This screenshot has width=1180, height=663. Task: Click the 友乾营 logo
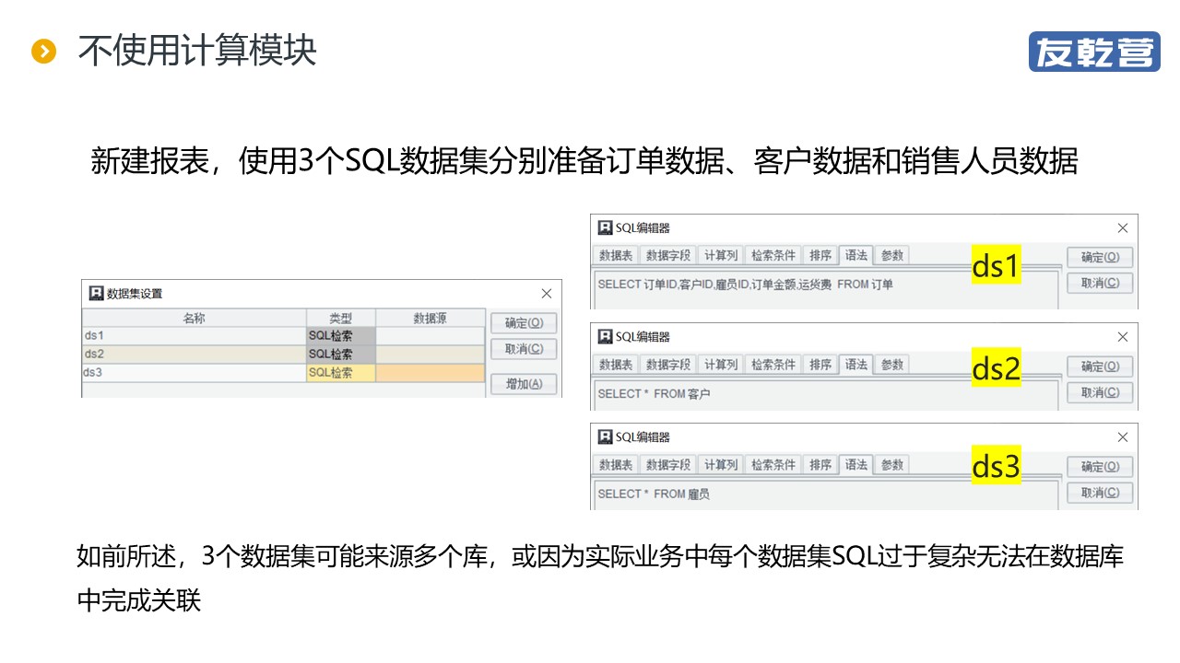(1093, 52)
